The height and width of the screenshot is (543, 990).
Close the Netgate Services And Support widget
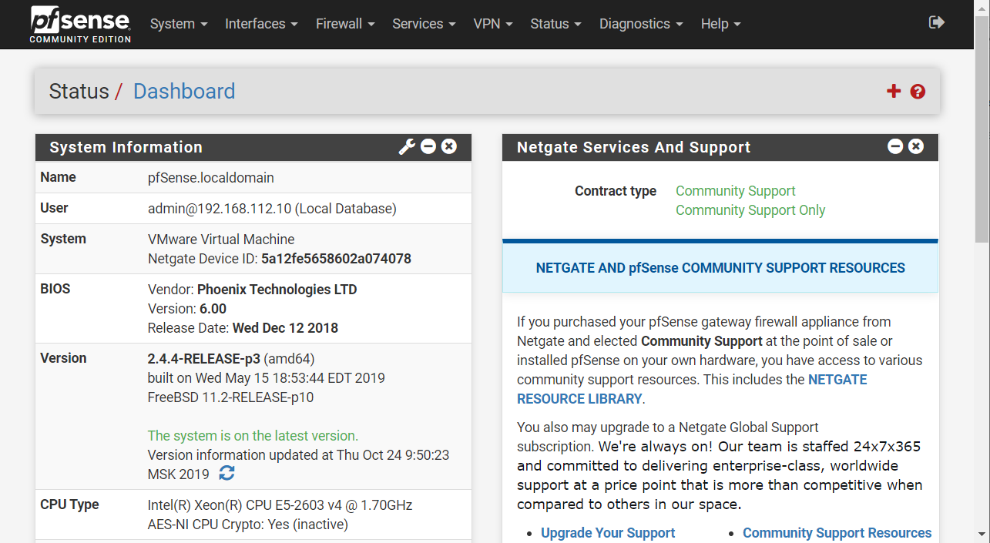tap(916, 146)
